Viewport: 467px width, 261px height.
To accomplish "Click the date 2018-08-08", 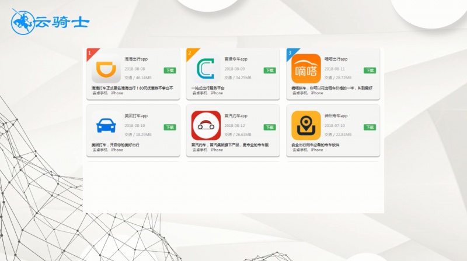I will (x=135, y=69).
